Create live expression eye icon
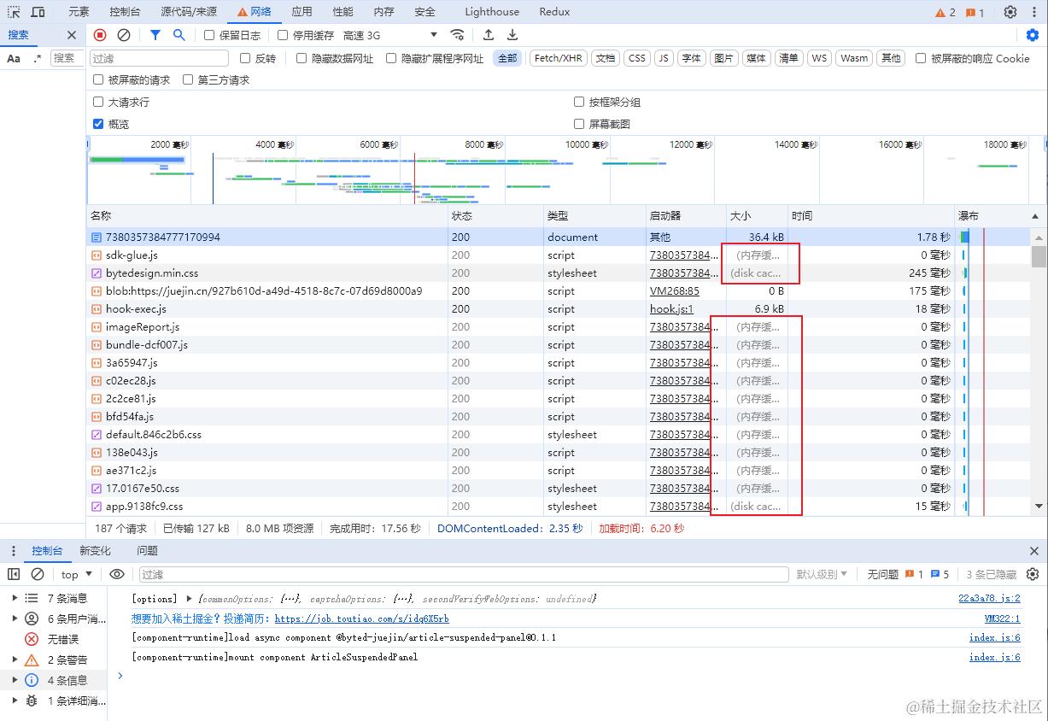This screenshot has height=721, width=1048. click(x=117, y=574)
